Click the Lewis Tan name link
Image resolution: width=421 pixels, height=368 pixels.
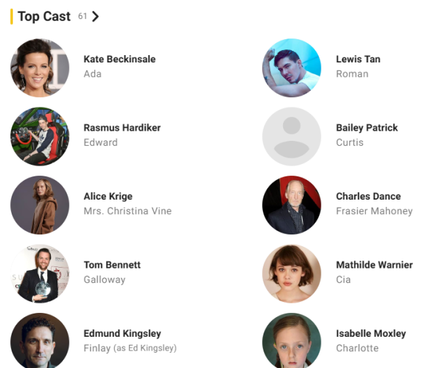pos(358,59)
